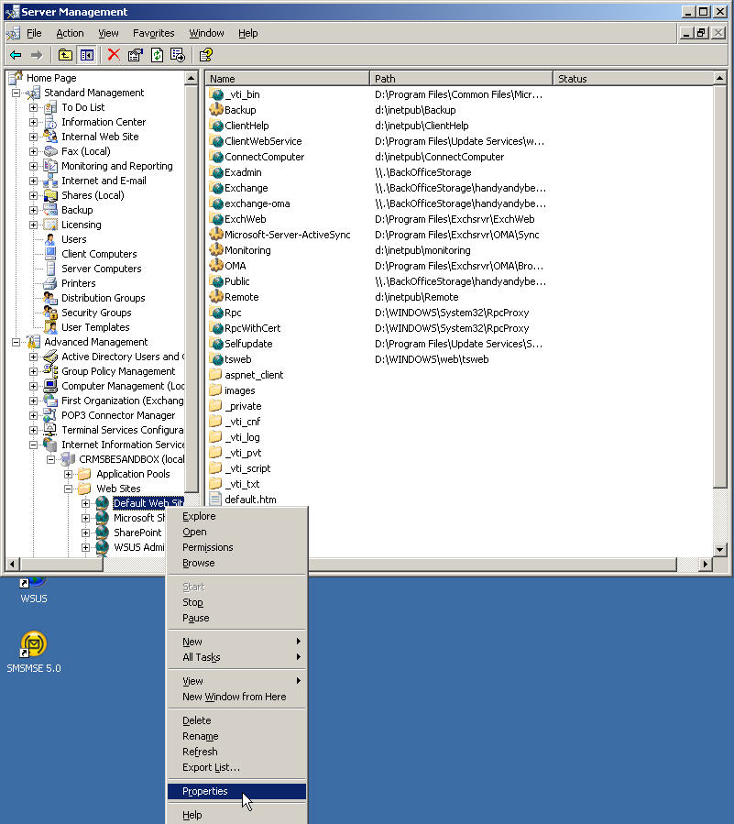Open the Favorites menu

pos(153,33)
